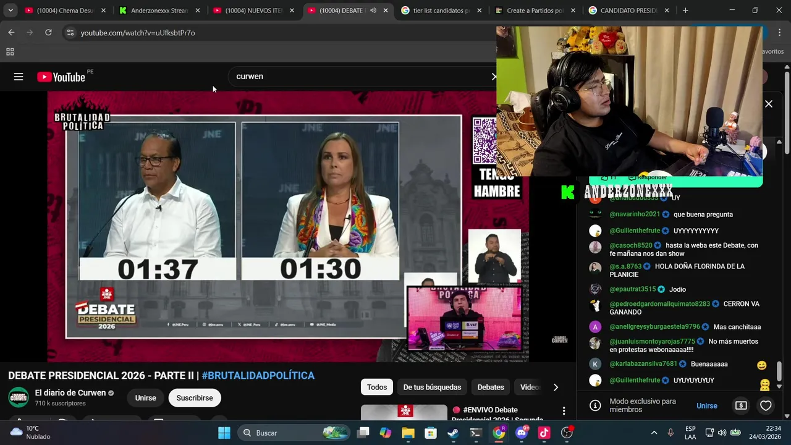This screenshot has width=791, height=445.
Task: Open @pedroedgardomallquimato8283's chat username
Action: pyautogui.click(x=659, y=304)
